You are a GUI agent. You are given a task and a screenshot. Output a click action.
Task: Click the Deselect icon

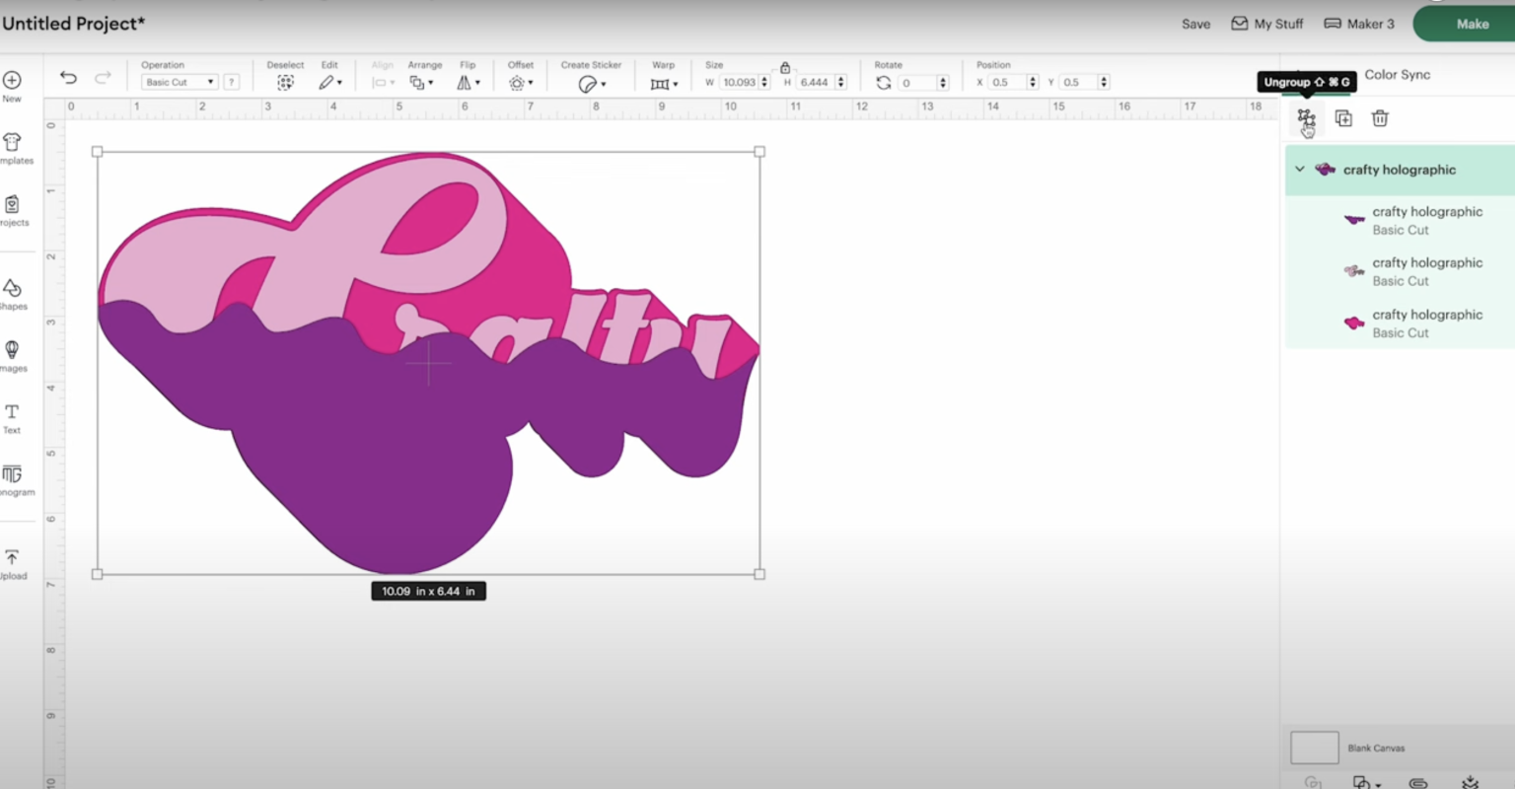285,83
